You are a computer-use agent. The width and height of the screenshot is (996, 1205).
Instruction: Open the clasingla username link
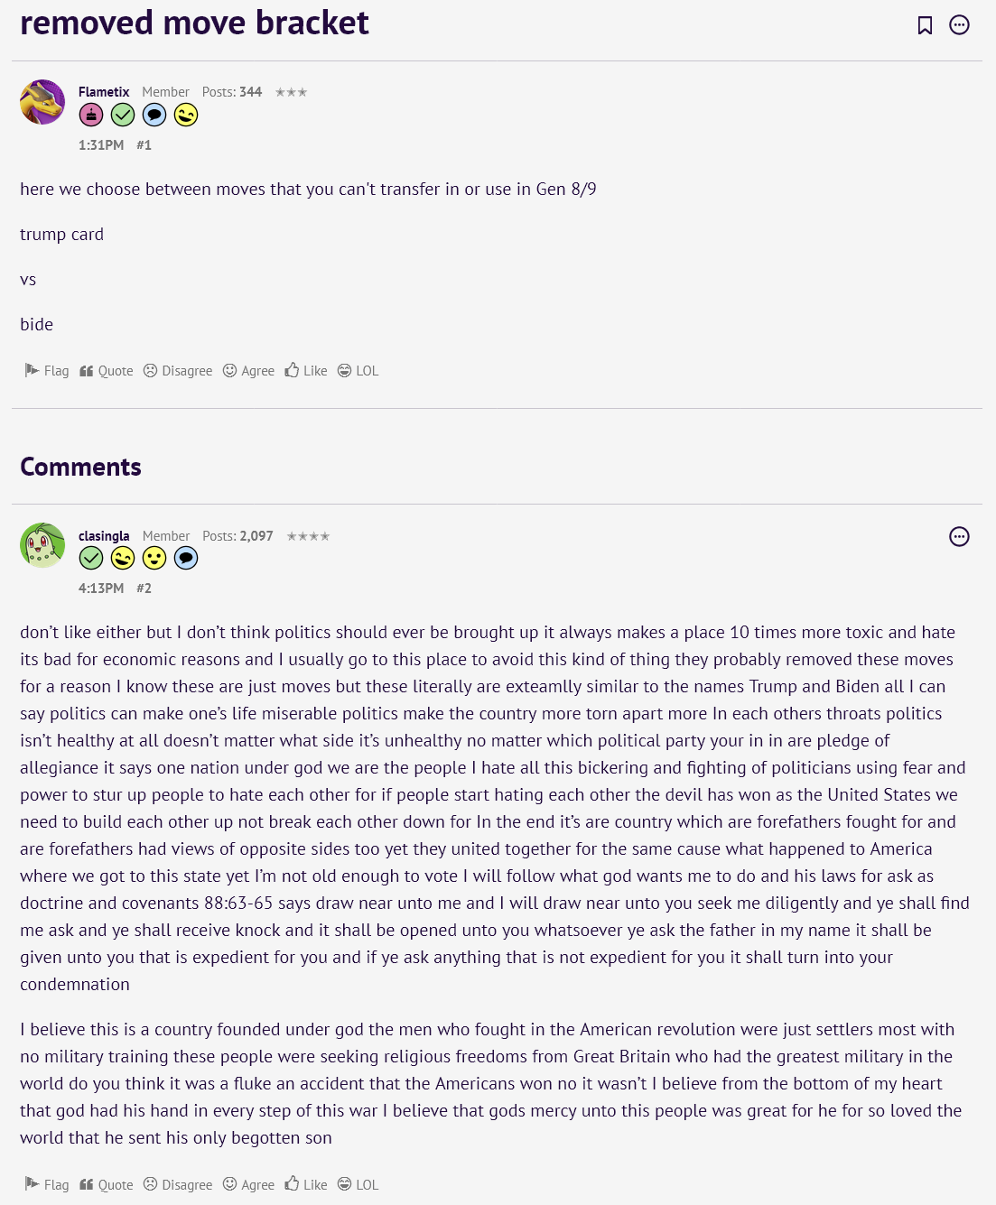[104, 536]
